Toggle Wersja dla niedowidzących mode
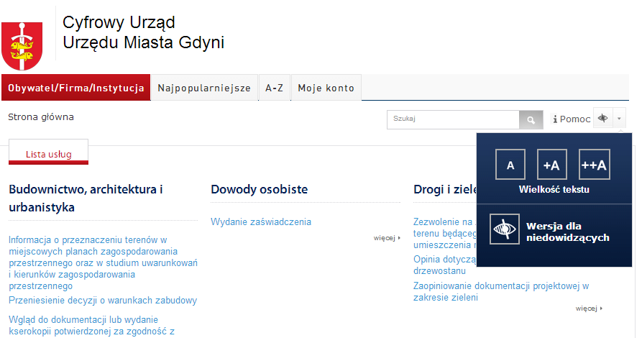Screen dimensions: 642x338 coord(567,231)
